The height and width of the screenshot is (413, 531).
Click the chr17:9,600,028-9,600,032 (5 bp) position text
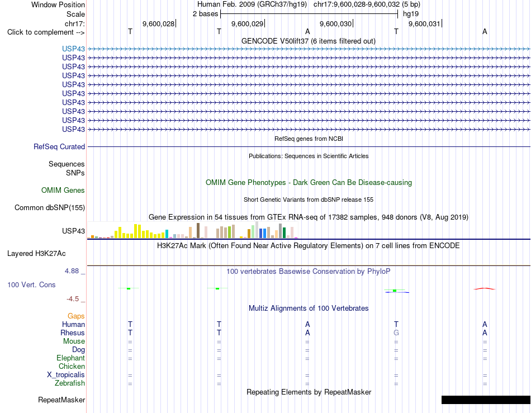point(367,4)
